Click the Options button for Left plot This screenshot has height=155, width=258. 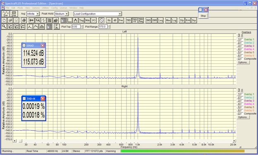(x=243, y=62)
